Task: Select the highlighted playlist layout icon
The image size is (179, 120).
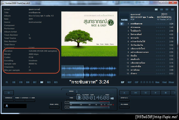Action: pos(156,10)
